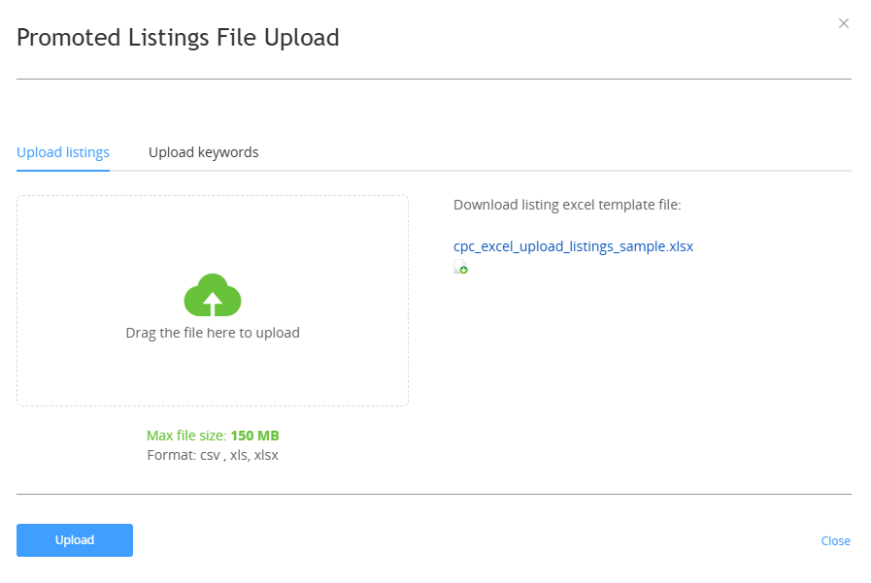Click empty space below the template file icon
The height and width of the screenshot is (583, 871).
tap(611, 377)
